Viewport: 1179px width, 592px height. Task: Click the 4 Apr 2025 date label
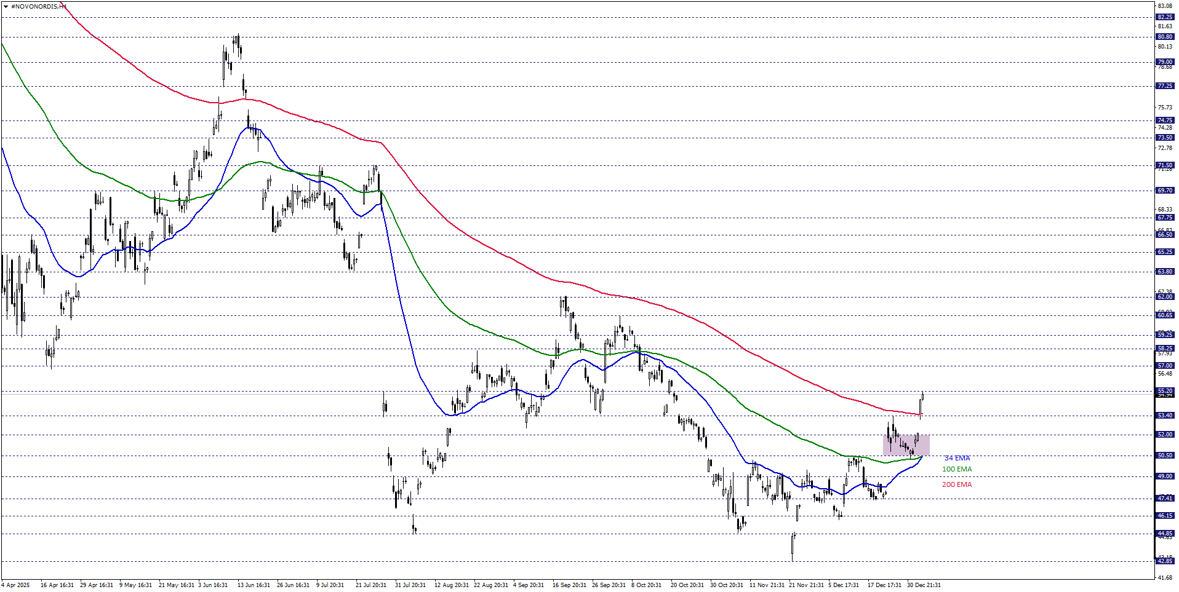[16, 585]
